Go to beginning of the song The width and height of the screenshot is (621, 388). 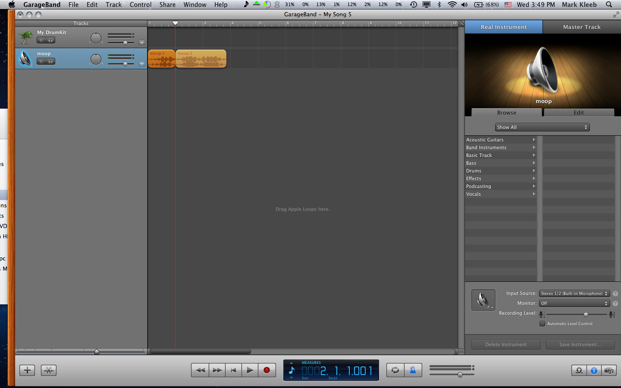(x=233, y=370)
